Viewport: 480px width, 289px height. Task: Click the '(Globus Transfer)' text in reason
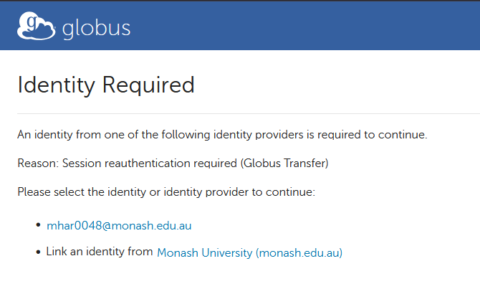pos(285,164)
